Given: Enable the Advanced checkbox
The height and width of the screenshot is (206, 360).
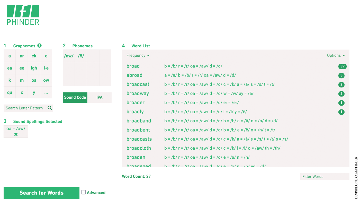Looking at the screenshot, I should coord(83,192).
